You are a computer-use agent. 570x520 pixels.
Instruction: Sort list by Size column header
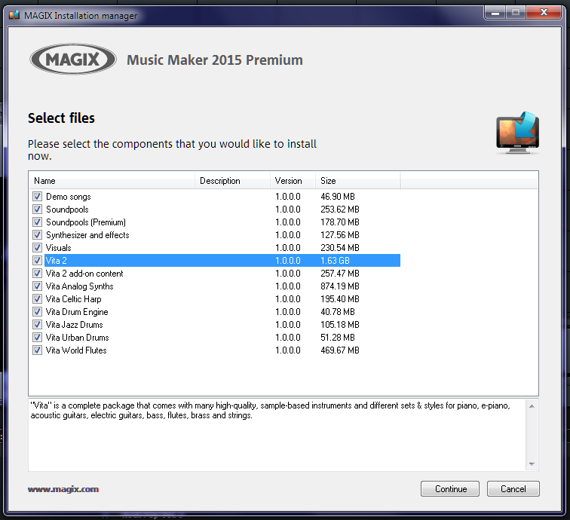[x=357, y=181]
